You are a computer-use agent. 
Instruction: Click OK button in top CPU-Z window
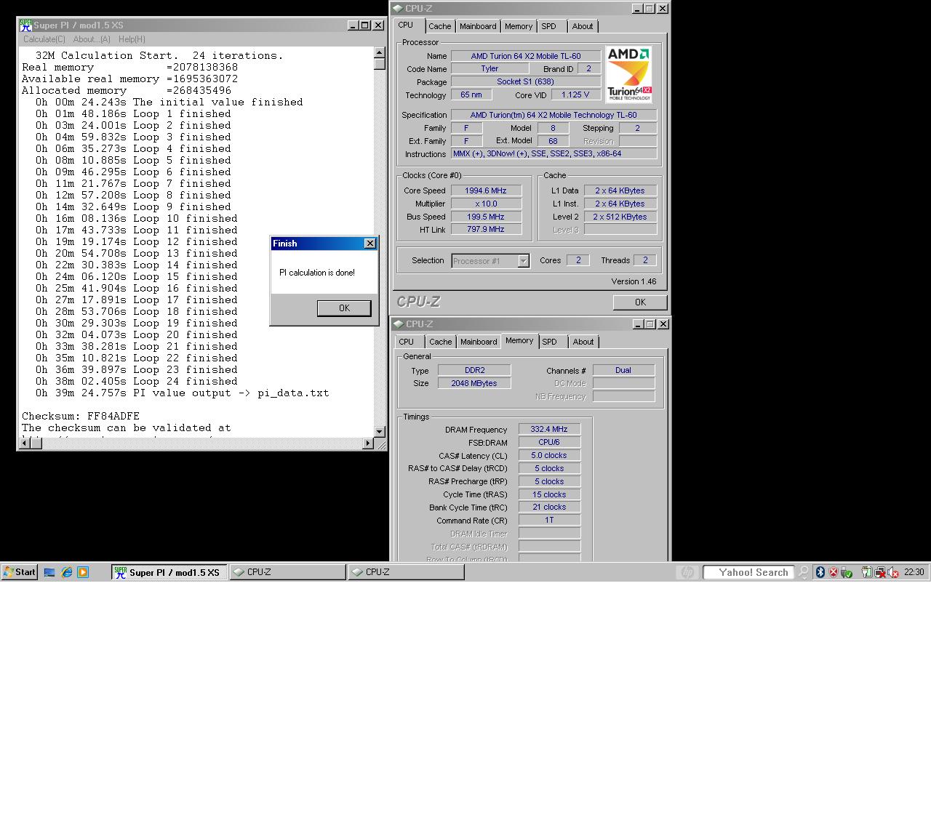(640, 302)
